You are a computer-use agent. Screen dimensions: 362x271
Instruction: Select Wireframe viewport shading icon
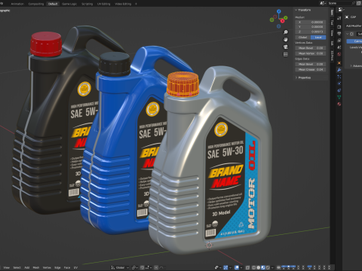coord(253,267)
